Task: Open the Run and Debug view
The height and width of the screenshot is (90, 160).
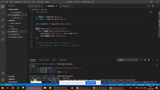Action: point(3,26)
